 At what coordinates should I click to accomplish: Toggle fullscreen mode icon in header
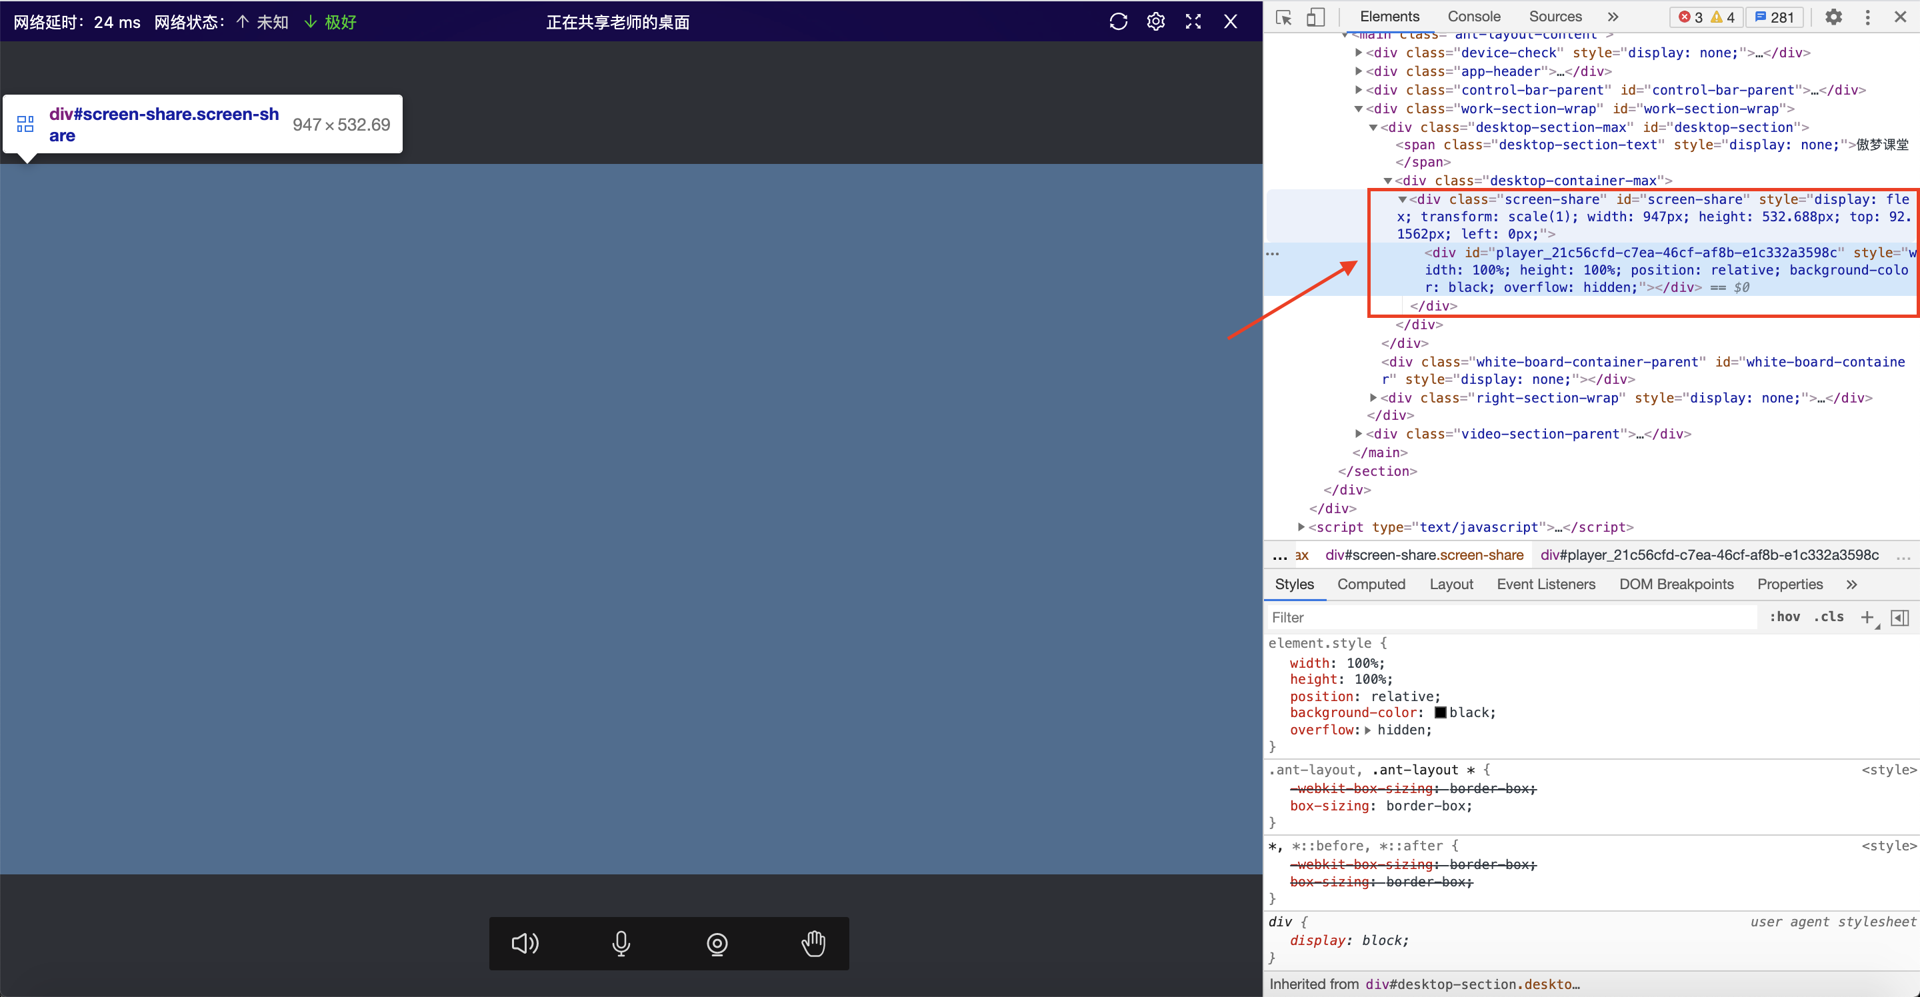[1193, 21]
